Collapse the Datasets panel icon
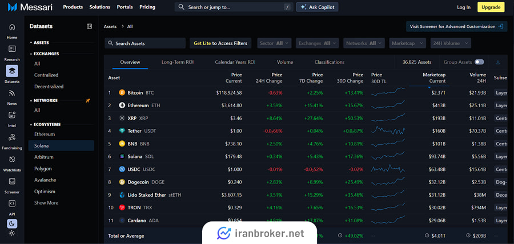 89,26
